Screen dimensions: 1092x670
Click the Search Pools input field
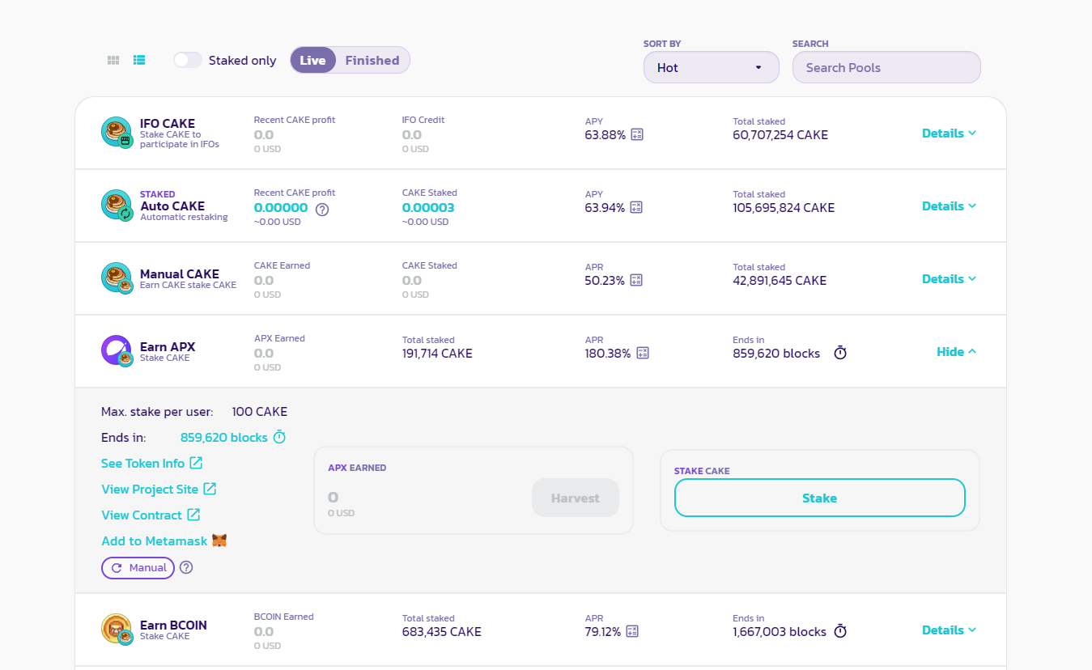(x=886, y=67)
